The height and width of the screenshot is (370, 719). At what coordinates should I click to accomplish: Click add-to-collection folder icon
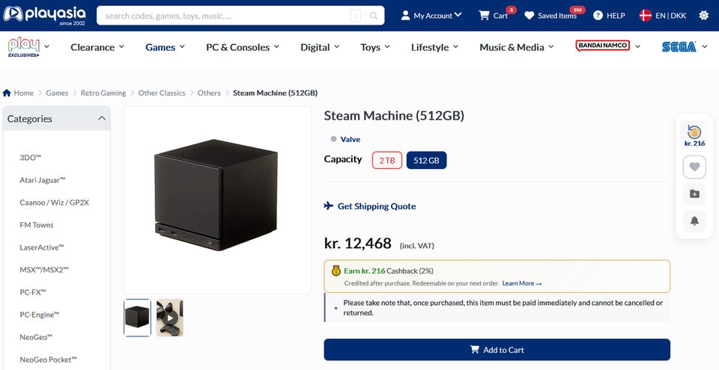(x=694, y=194)
